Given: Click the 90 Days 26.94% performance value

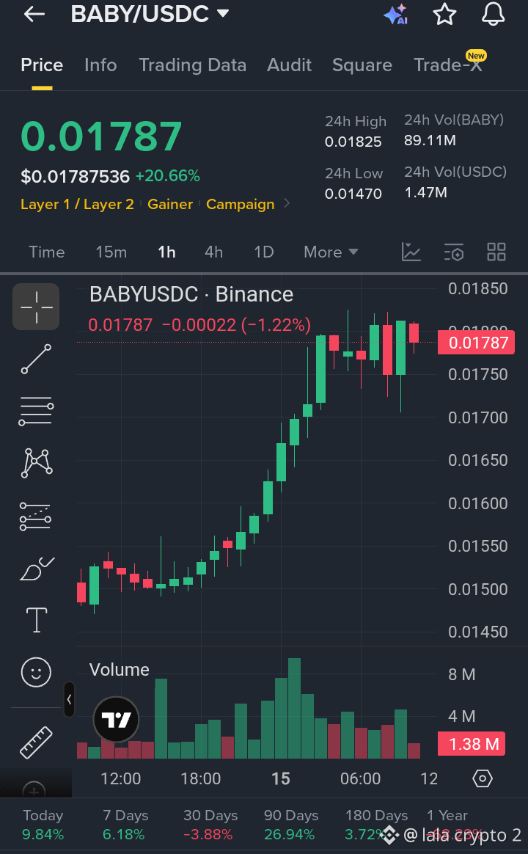Looking at the screenshot, I should pyautogui.click(x=290, y=834).
